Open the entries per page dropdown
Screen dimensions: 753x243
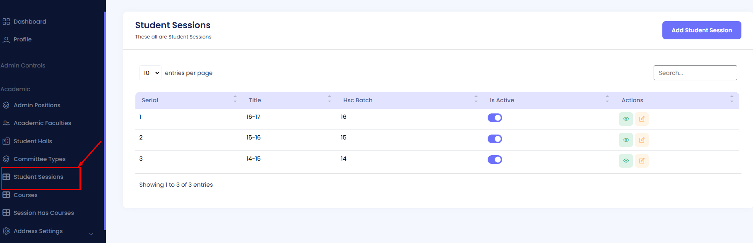coord(150,73)
